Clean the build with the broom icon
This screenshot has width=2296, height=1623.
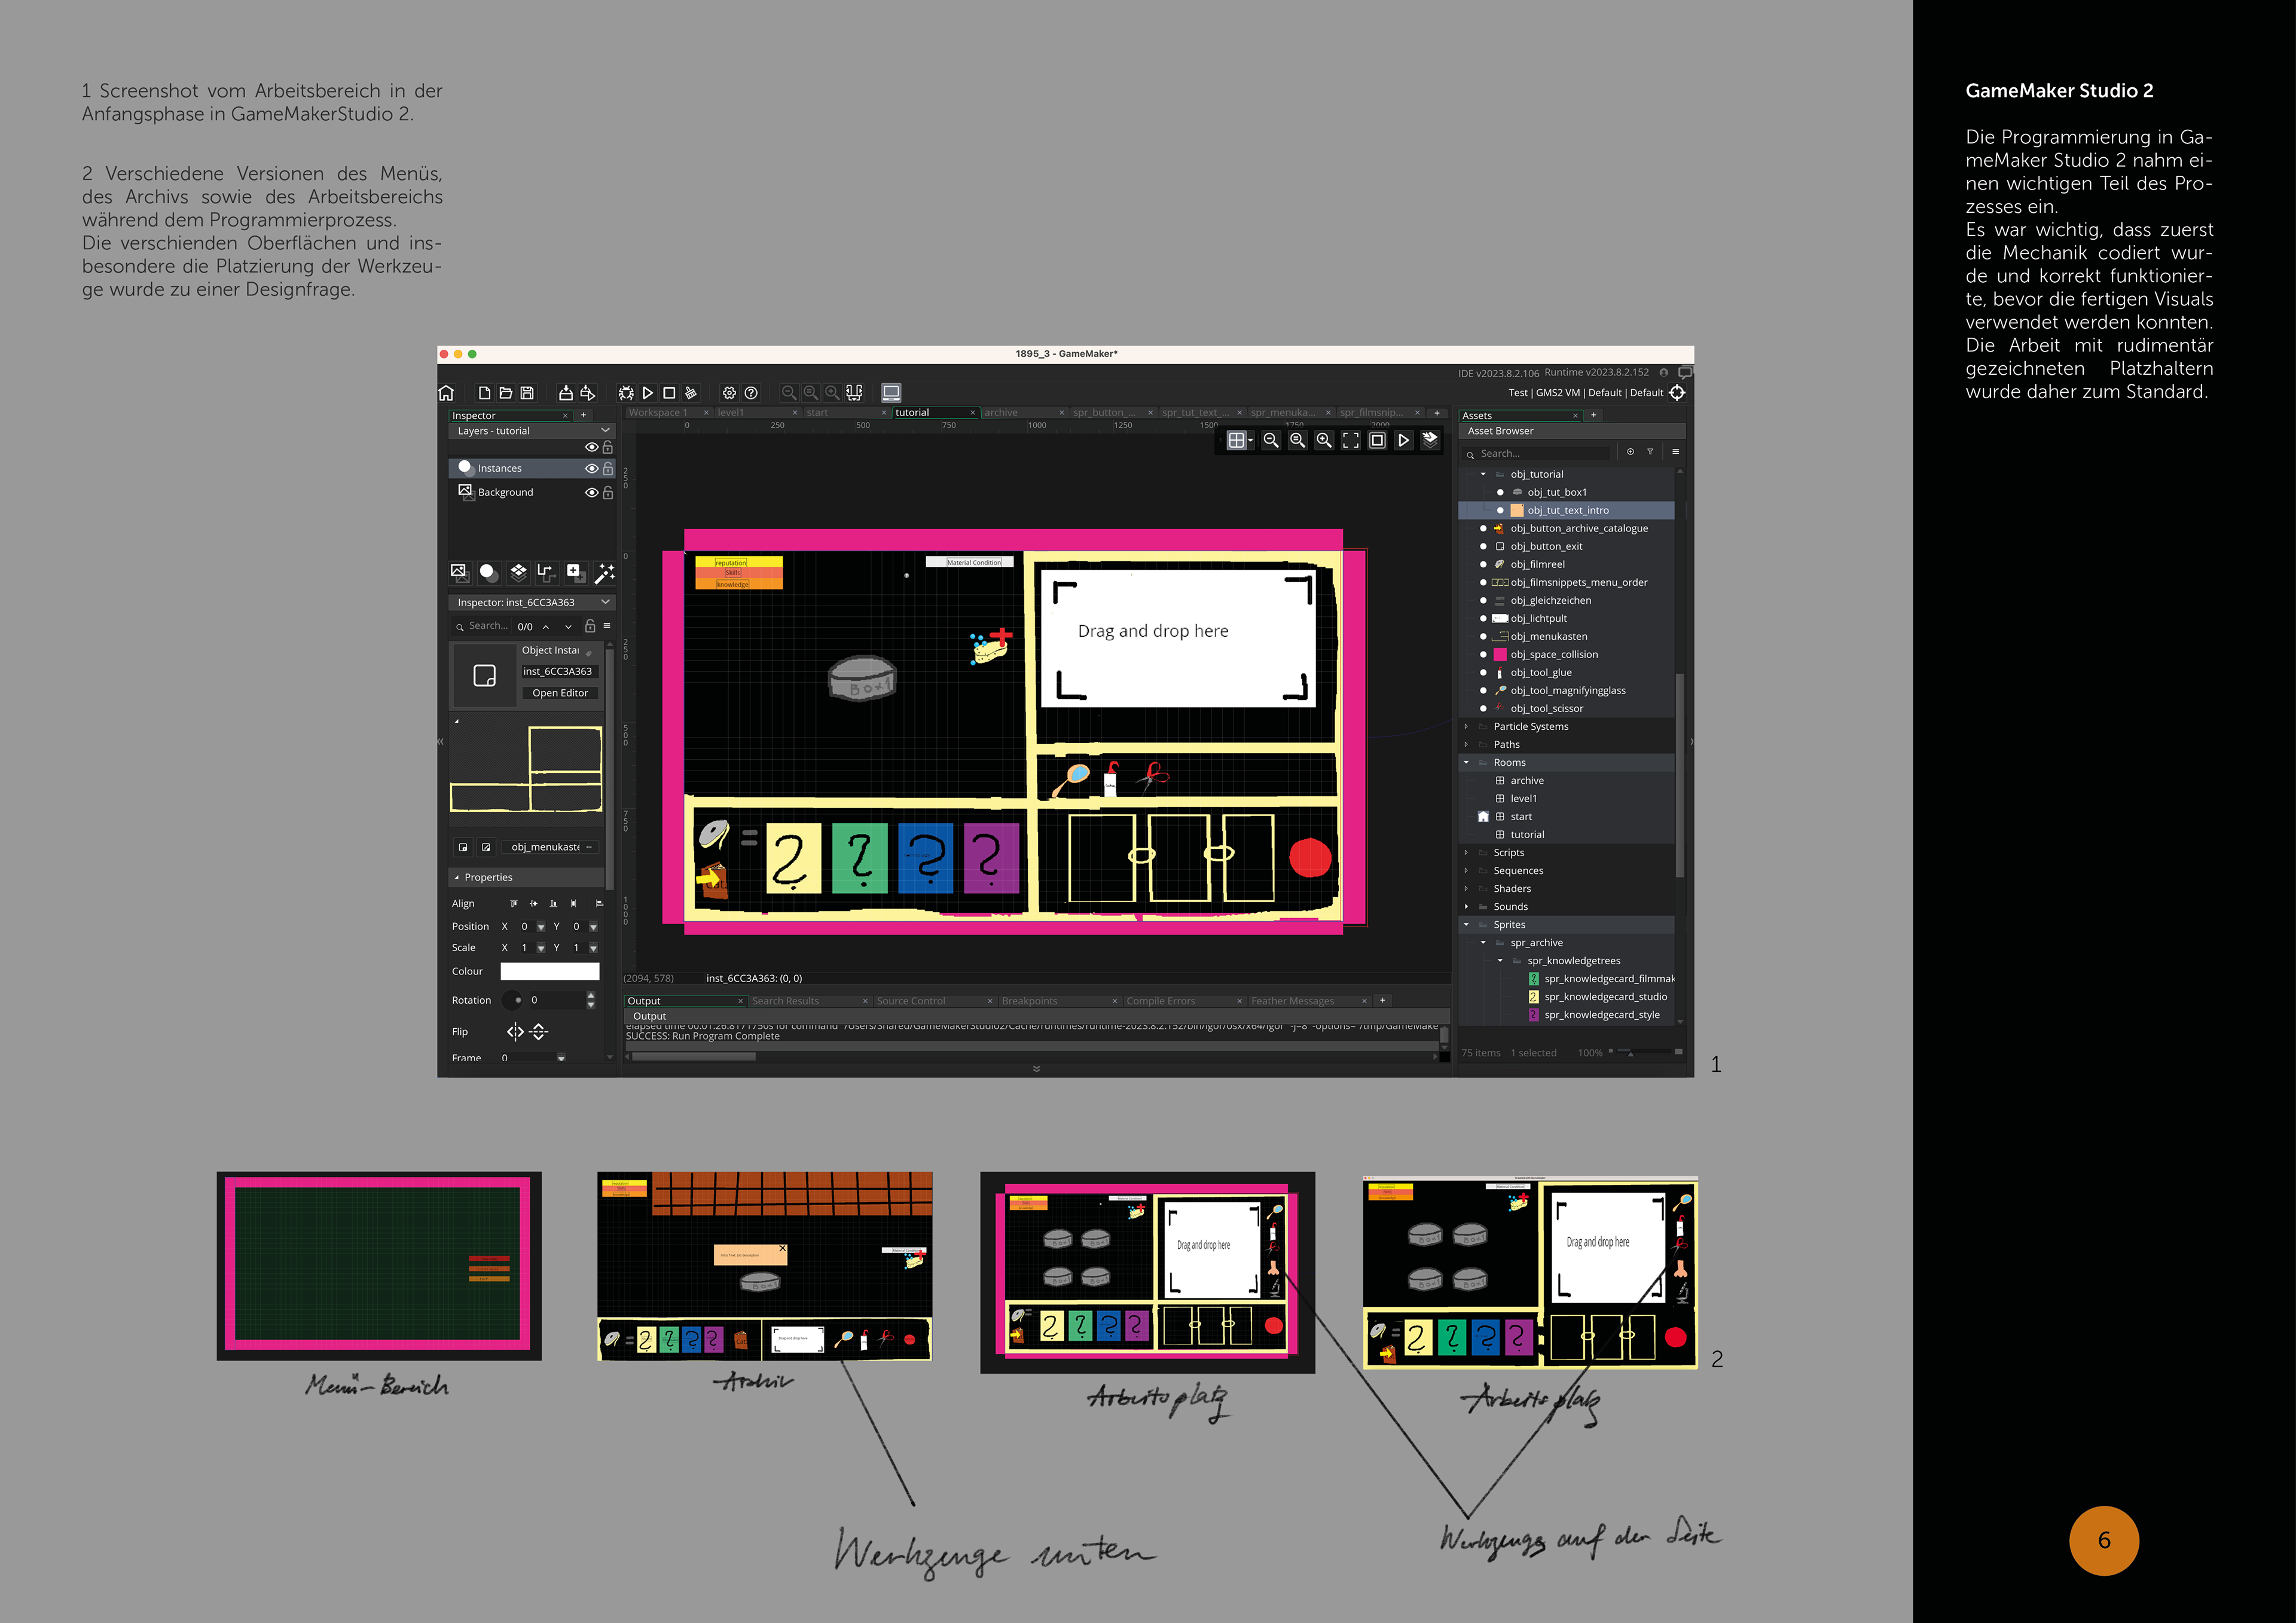(690, 393)
